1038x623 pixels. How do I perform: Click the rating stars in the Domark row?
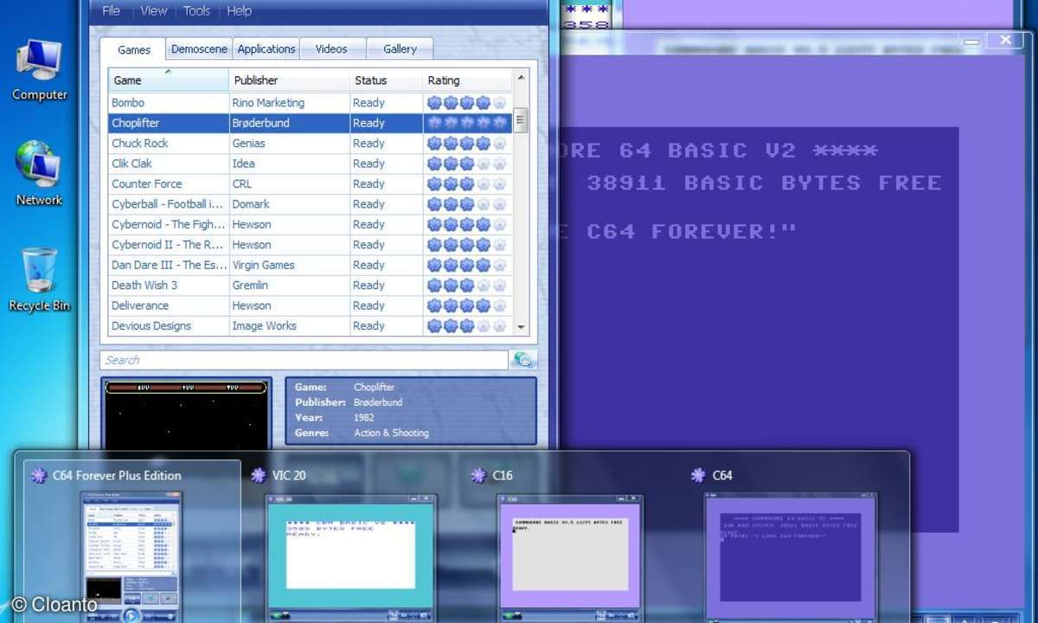466,204
